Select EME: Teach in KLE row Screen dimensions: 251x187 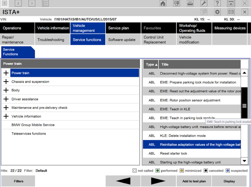coord(192,109)
